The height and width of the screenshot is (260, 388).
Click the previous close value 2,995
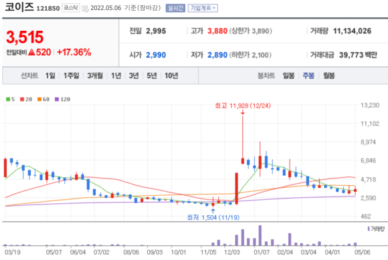(x=156, y=31)
